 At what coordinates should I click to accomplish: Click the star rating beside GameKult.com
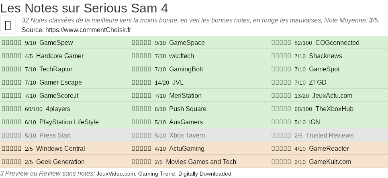[281, 162]
